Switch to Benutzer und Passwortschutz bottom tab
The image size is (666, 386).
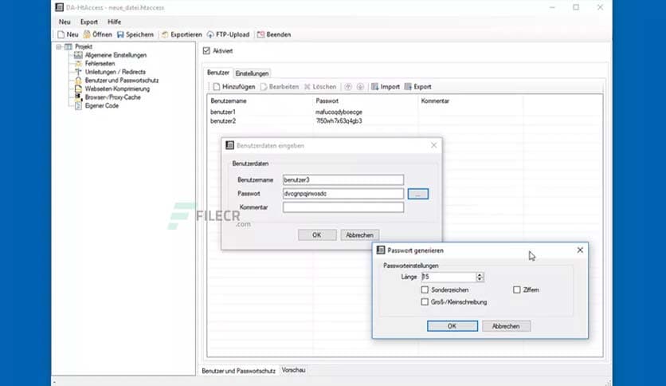(x=238, y=371)
